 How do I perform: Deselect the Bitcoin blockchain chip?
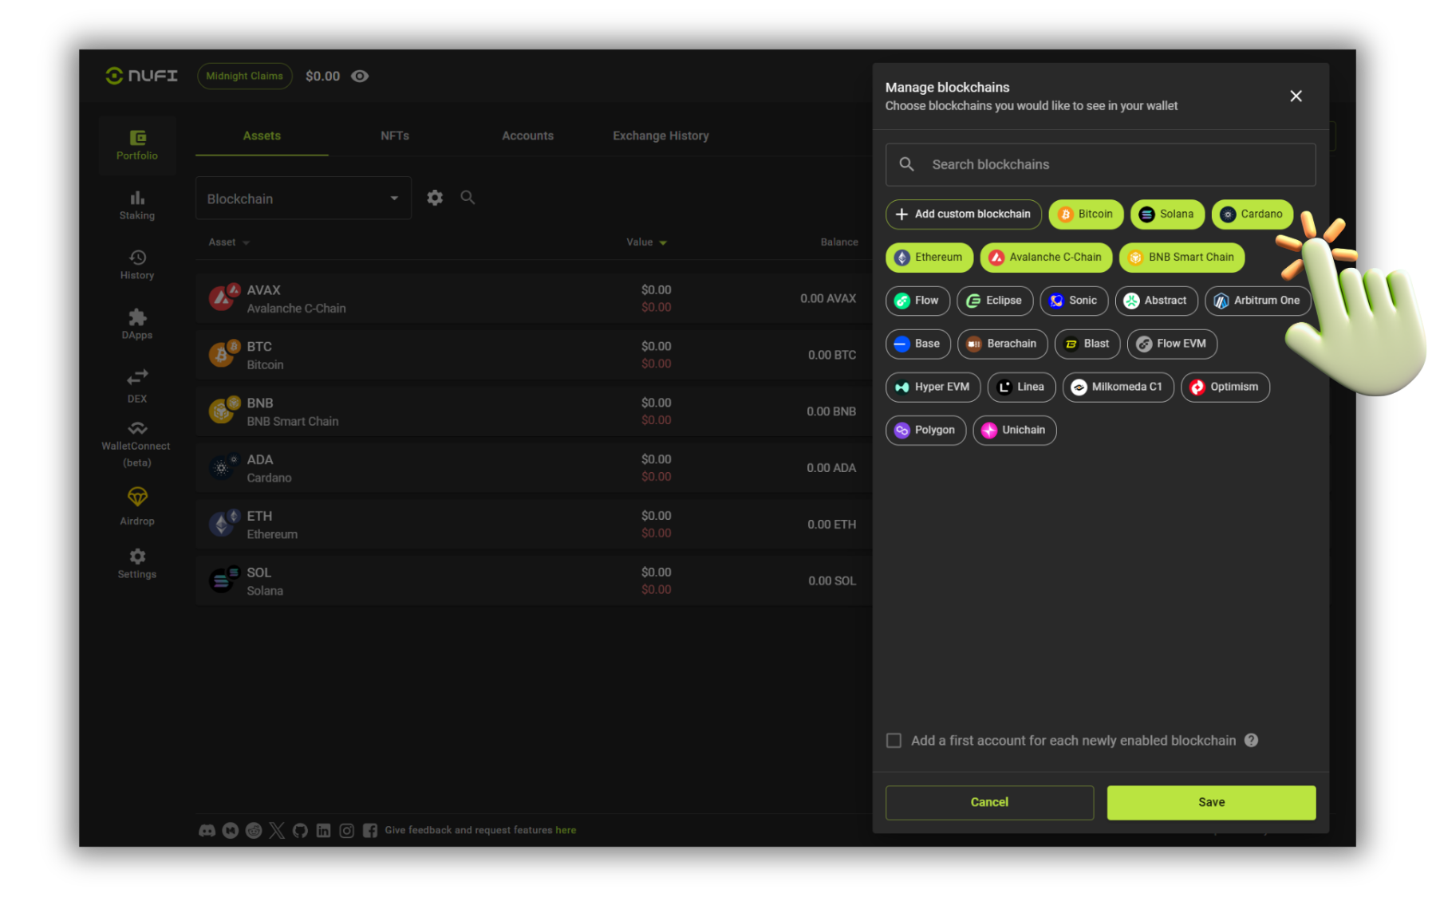tap(1086, 214)
